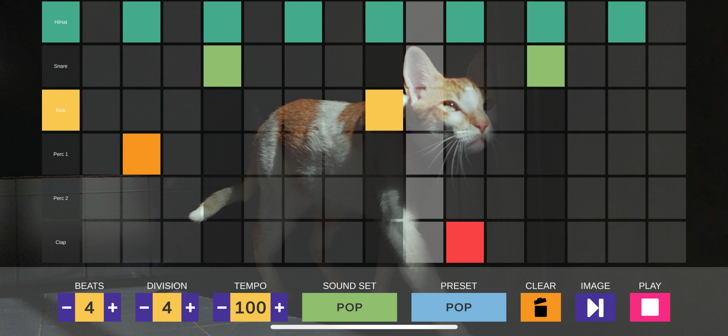Lower the Tempo with minus button
Screen dimensions: 728x336
[x=222, y=307]
